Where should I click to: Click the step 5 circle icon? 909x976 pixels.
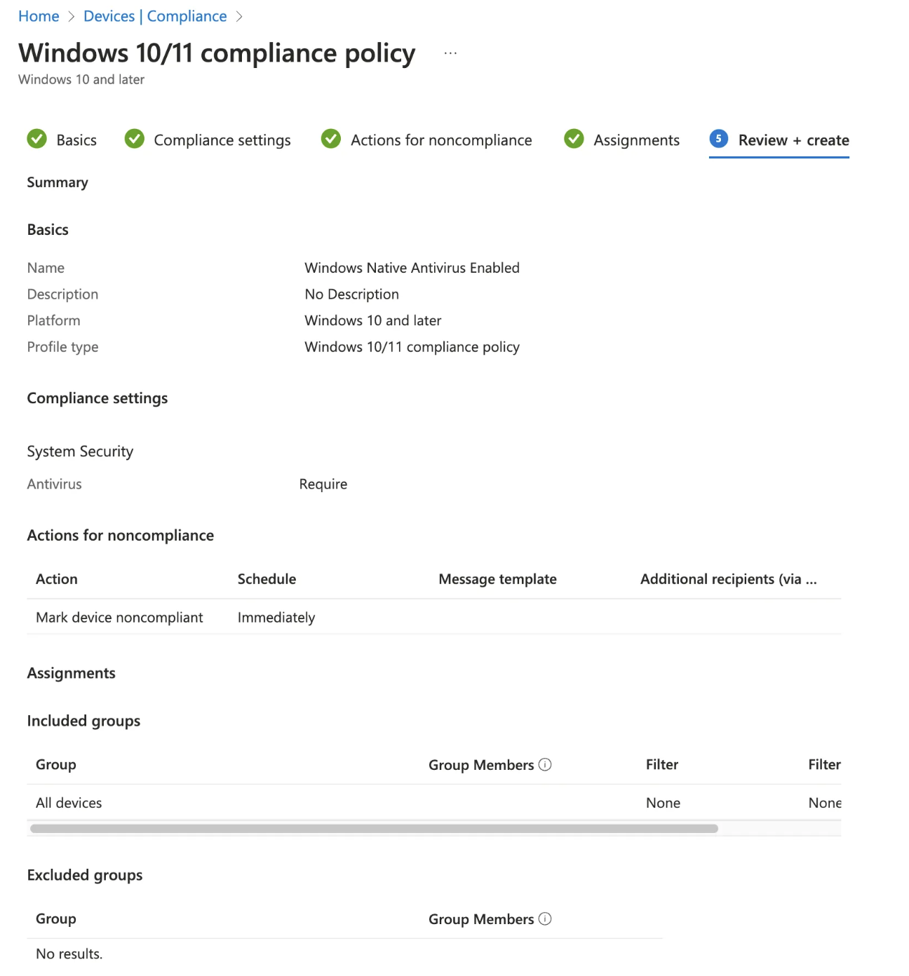click(x=719, y=139)
